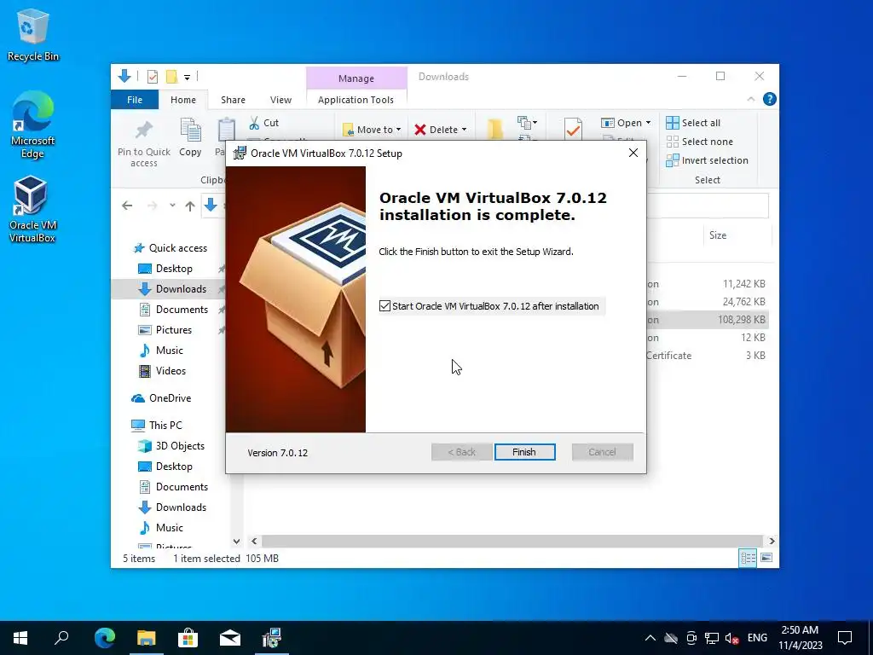
Task: Go back in Explorer navigation
Action: click(127, 206)
